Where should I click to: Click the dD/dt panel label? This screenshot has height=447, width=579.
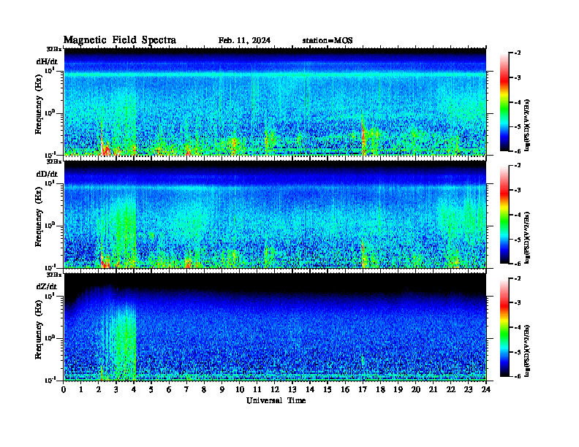[x=47, y=174]
